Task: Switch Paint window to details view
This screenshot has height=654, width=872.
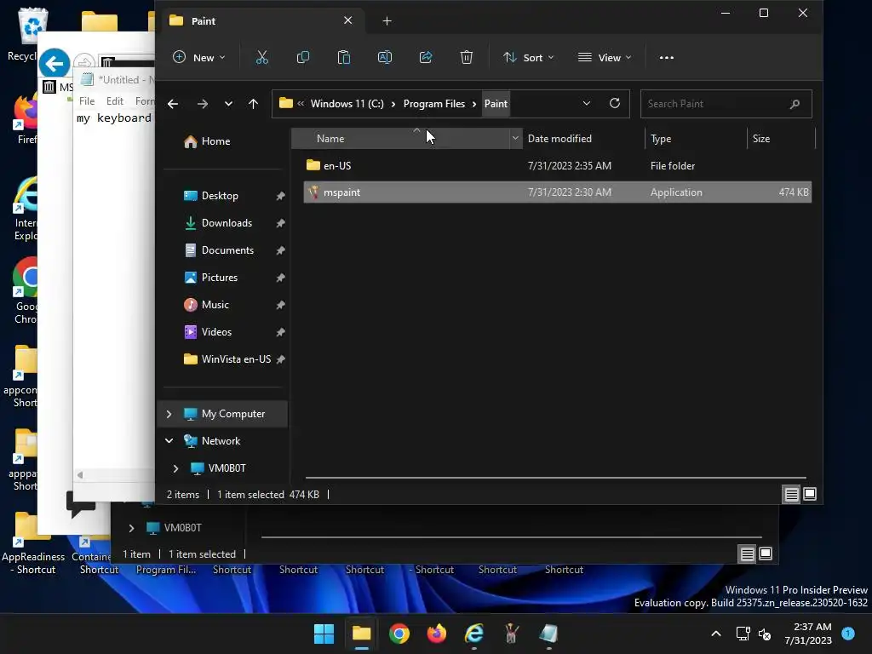Action: click(791, 494)
